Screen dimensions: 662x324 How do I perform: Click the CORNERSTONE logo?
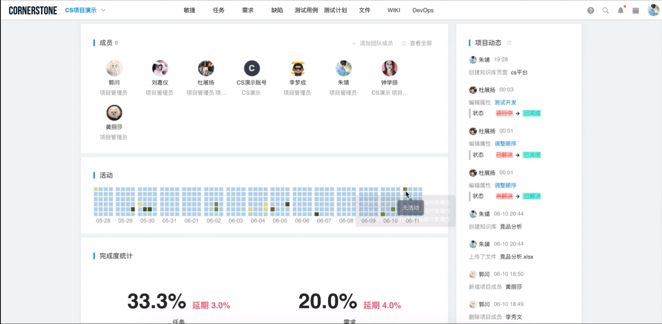[x=33, y=10]
